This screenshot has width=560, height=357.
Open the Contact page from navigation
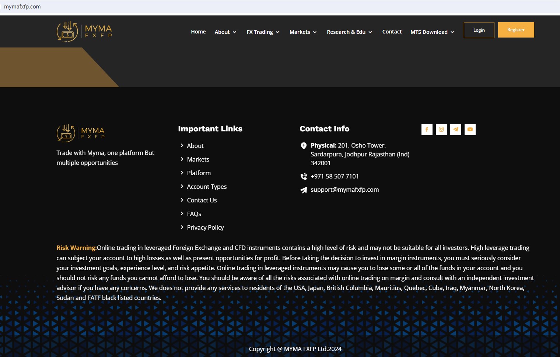[x=392, y=32]
